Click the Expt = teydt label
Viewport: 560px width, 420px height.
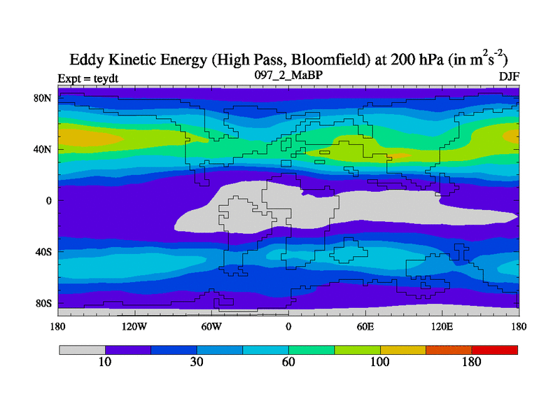[86, 78]
